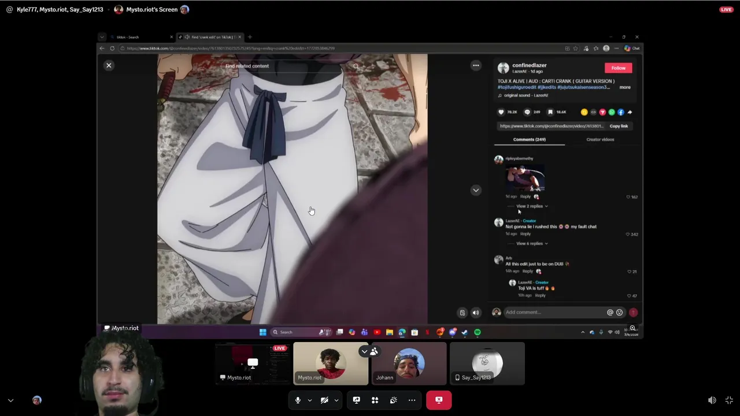The height and width of the screenshot is (416, 740).
Task: Switch to the Creator videos tab
Action: pyautogui.click(x=600, y=139)
